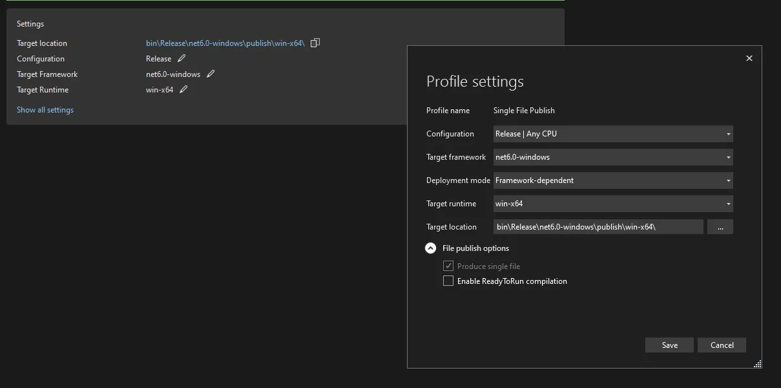The height and width of the screenshot is (388, 781).
Task: Open the Configuration dropdown
Action: [x=612, y=134]
